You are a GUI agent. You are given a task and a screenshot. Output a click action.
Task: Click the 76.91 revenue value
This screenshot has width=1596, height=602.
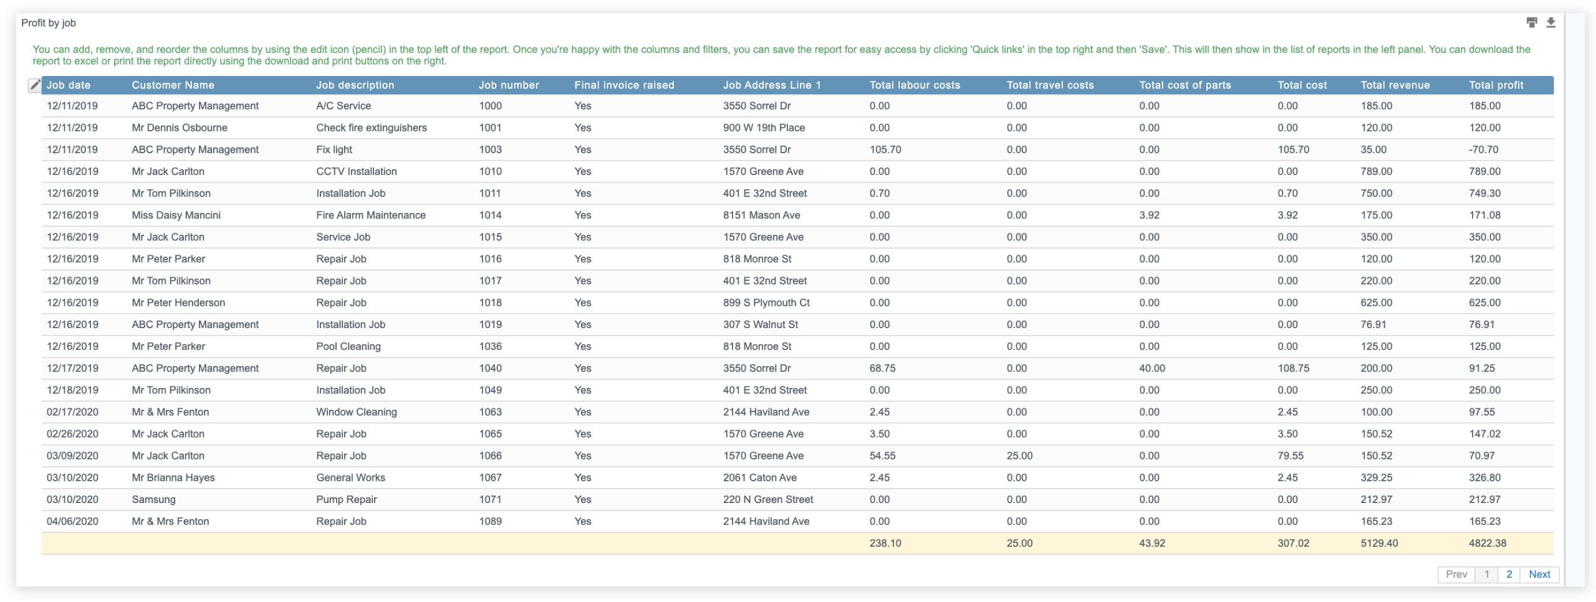pyautogui.click(x=1373, y=324)
